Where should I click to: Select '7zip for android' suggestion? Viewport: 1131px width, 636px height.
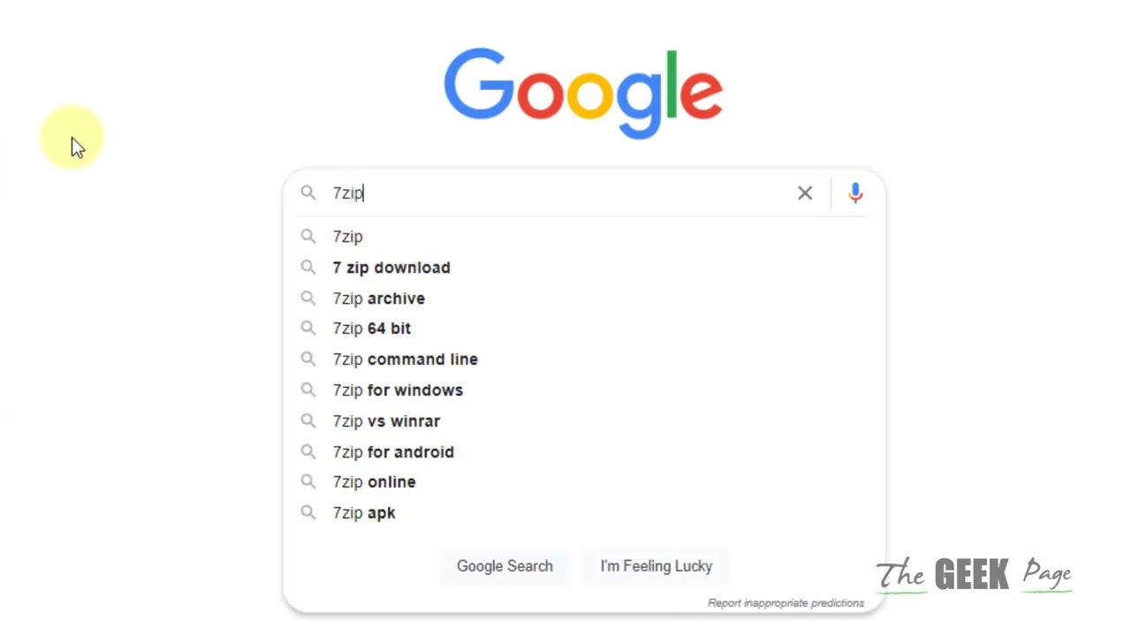[393, 452]
